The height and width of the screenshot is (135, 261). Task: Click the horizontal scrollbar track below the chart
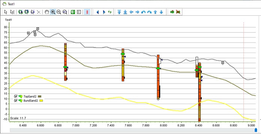132,130
